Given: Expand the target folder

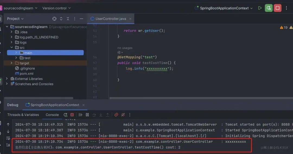Looking at the screenshot, I should coord(11,63).
